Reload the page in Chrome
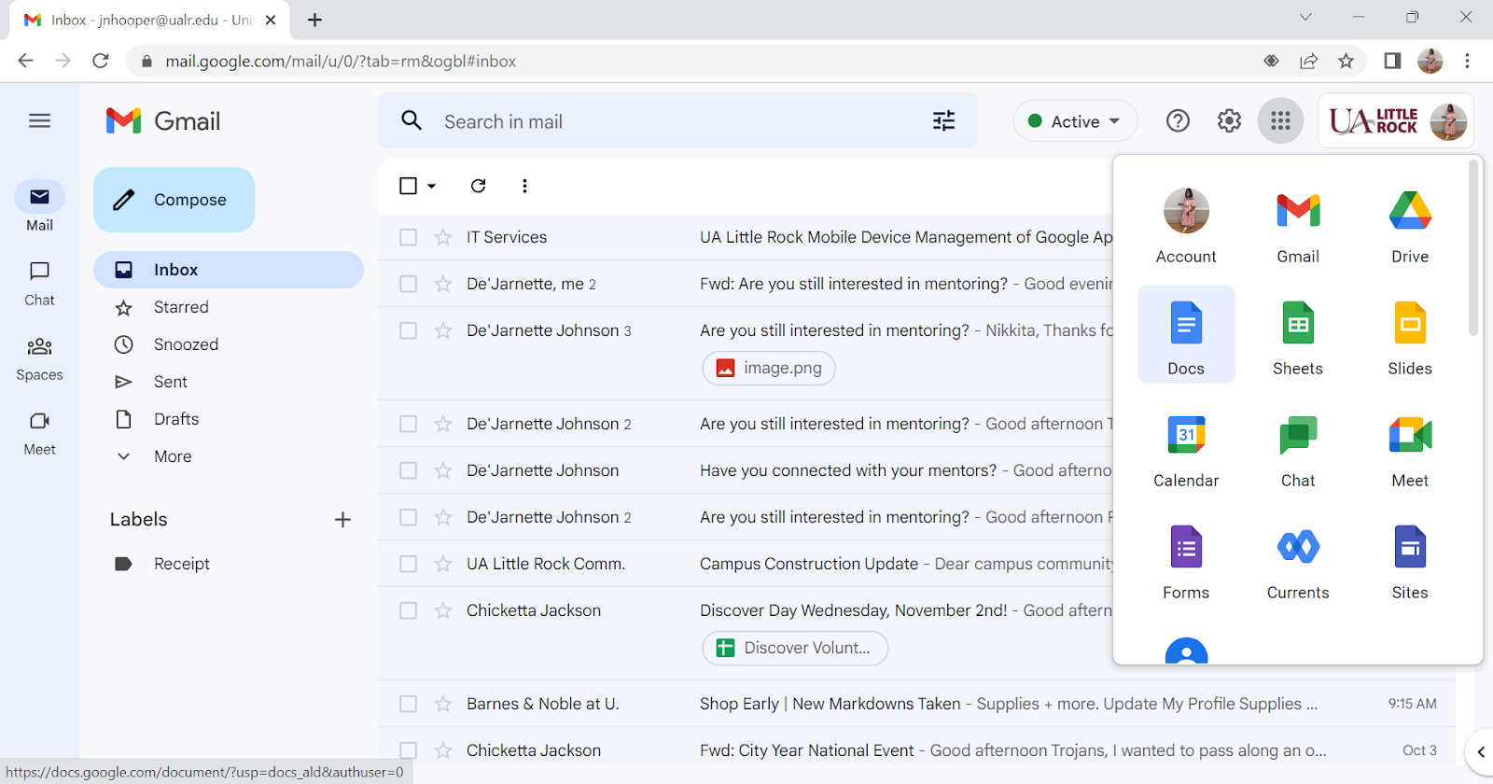1493x784 pixels. click(101, 61)
